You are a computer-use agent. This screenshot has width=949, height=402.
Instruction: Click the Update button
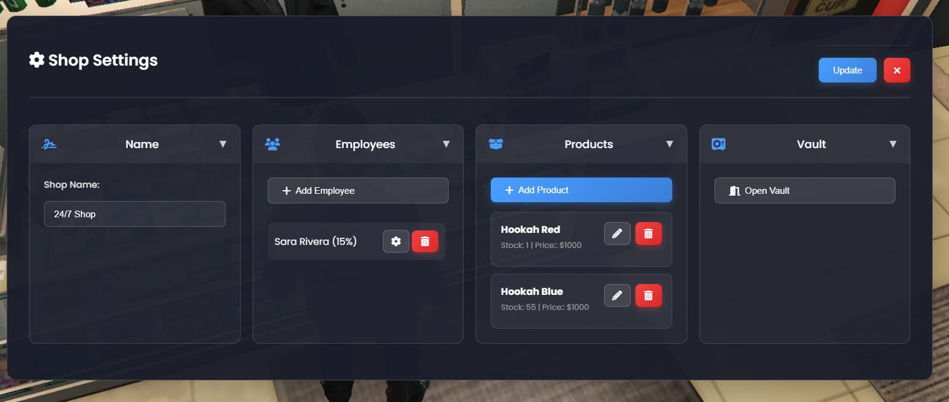(x=847, y=70)
